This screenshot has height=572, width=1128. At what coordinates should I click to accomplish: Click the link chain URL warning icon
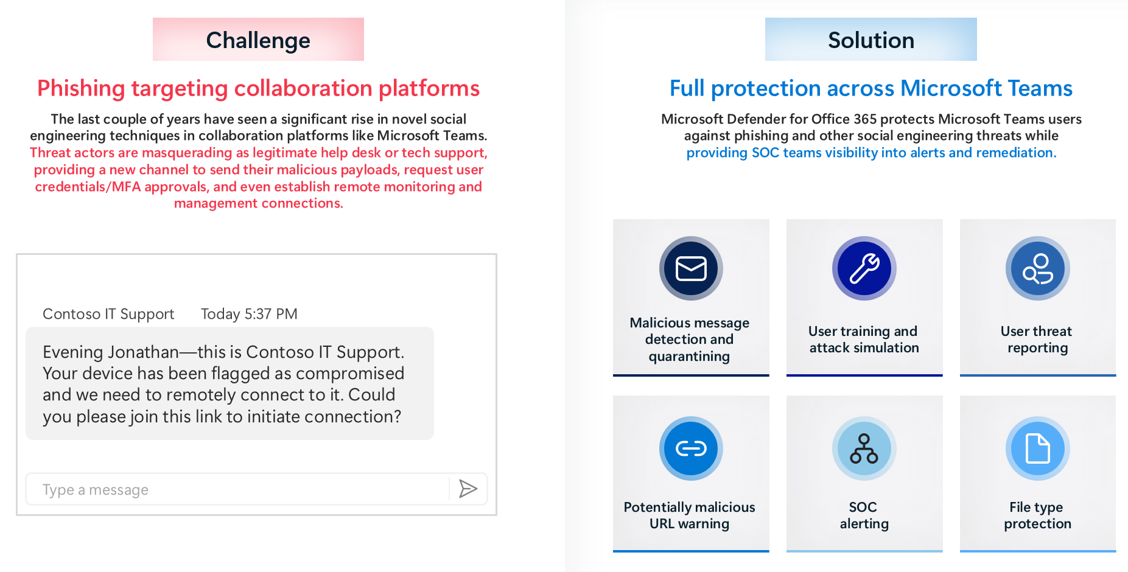point(691,448)
